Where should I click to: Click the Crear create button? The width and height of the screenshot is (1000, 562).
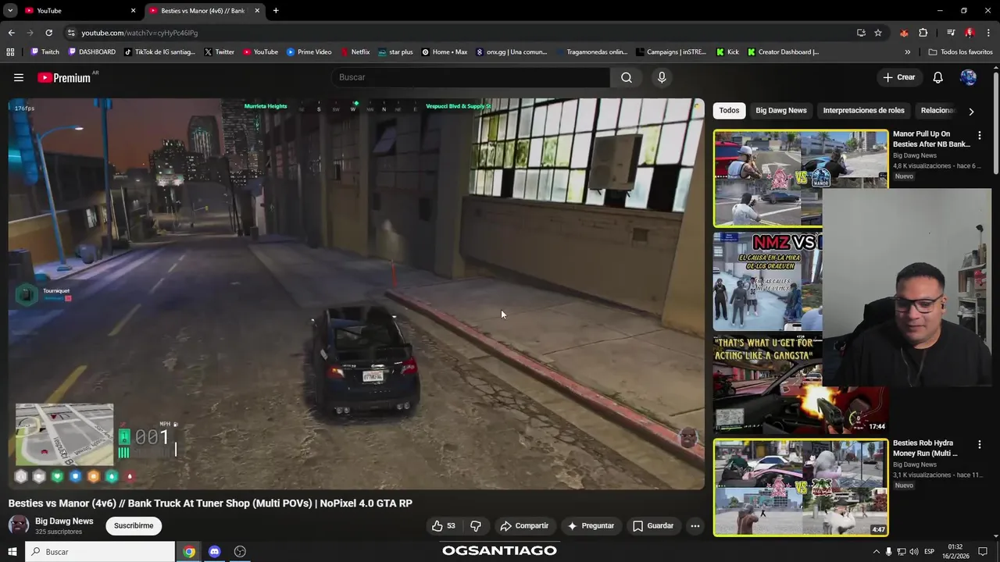click(x=898, y=77)
